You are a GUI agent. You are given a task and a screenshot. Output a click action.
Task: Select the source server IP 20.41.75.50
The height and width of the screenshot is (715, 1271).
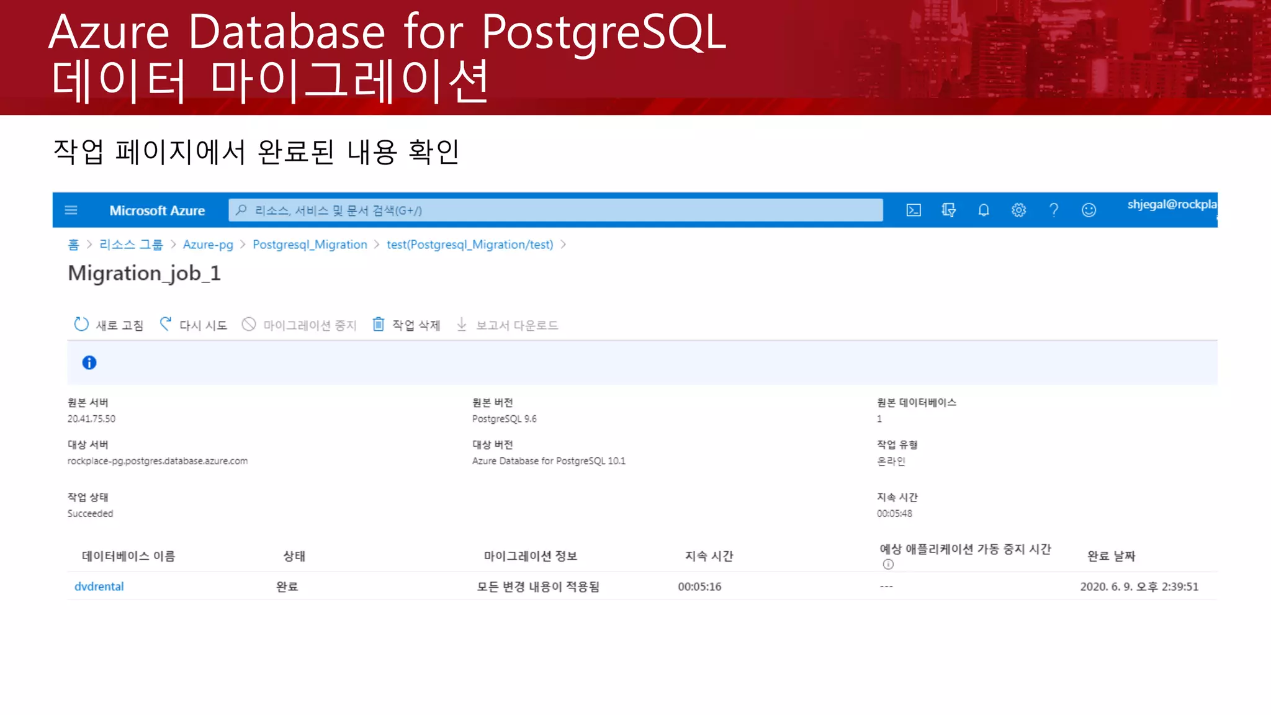pos(91,419)
